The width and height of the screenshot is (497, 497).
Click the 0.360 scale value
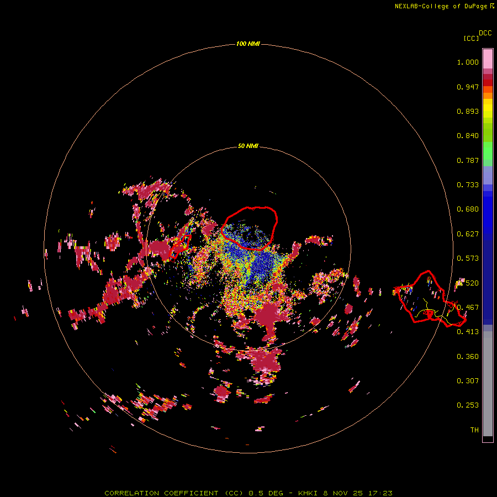pos(468,357)
